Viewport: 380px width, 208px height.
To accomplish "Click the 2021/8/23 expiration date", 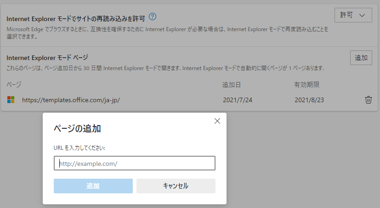I will 309,100.
